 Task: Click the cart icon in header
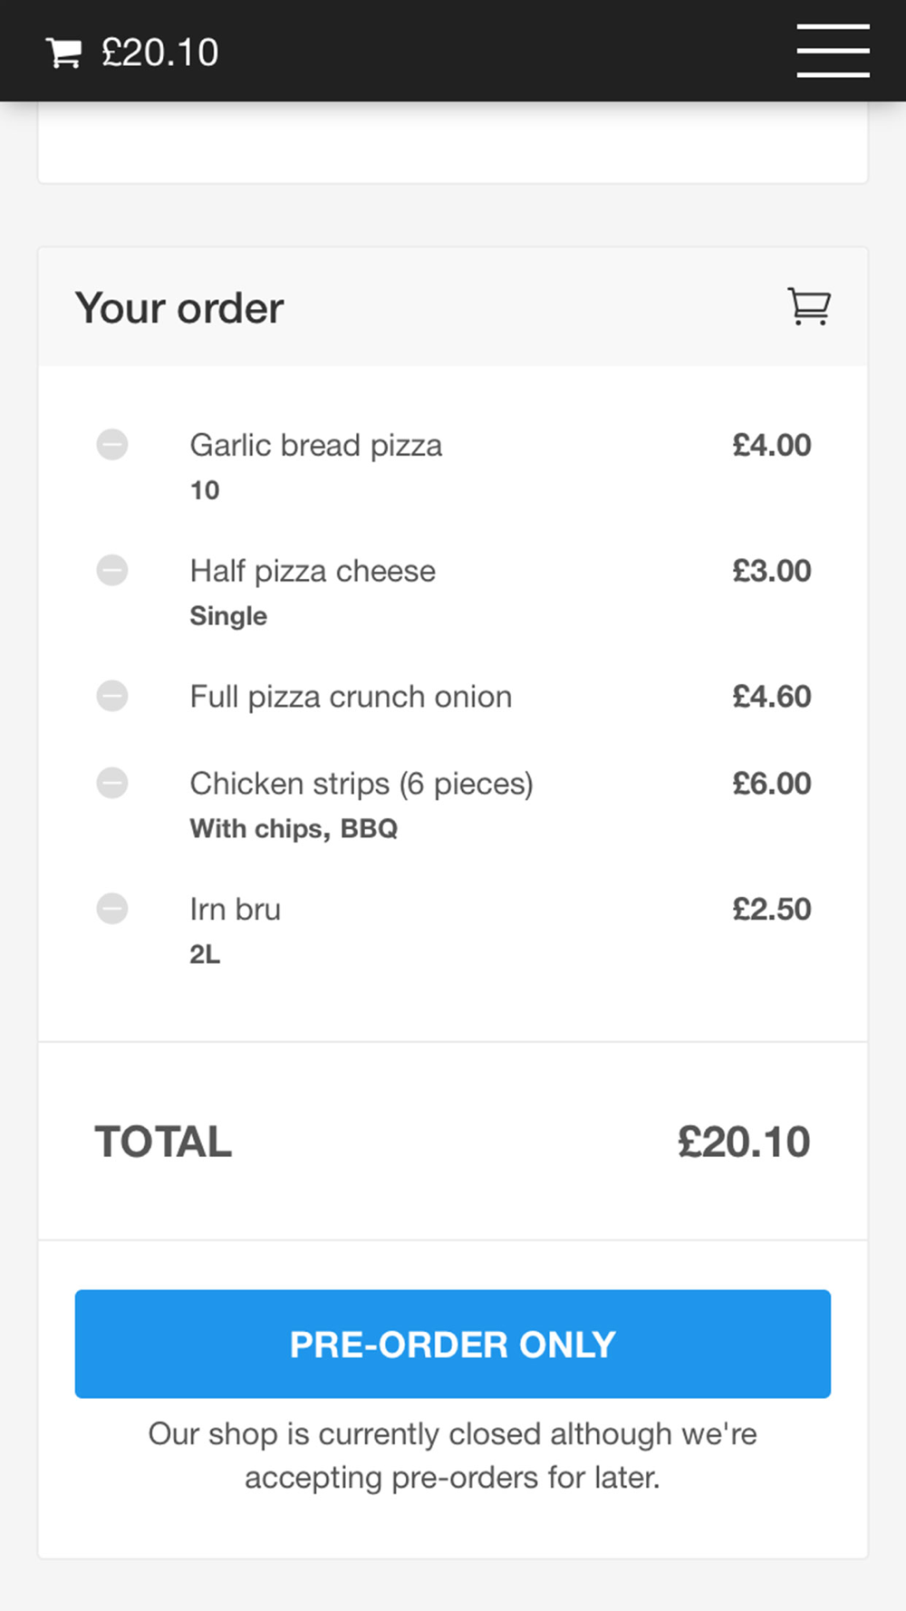click(x=63, y=53)
